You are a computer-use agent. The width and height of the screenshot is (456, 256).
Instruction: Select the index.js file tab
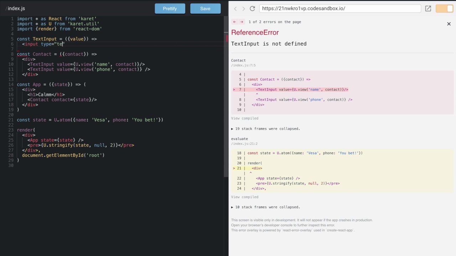click(15, 9)
